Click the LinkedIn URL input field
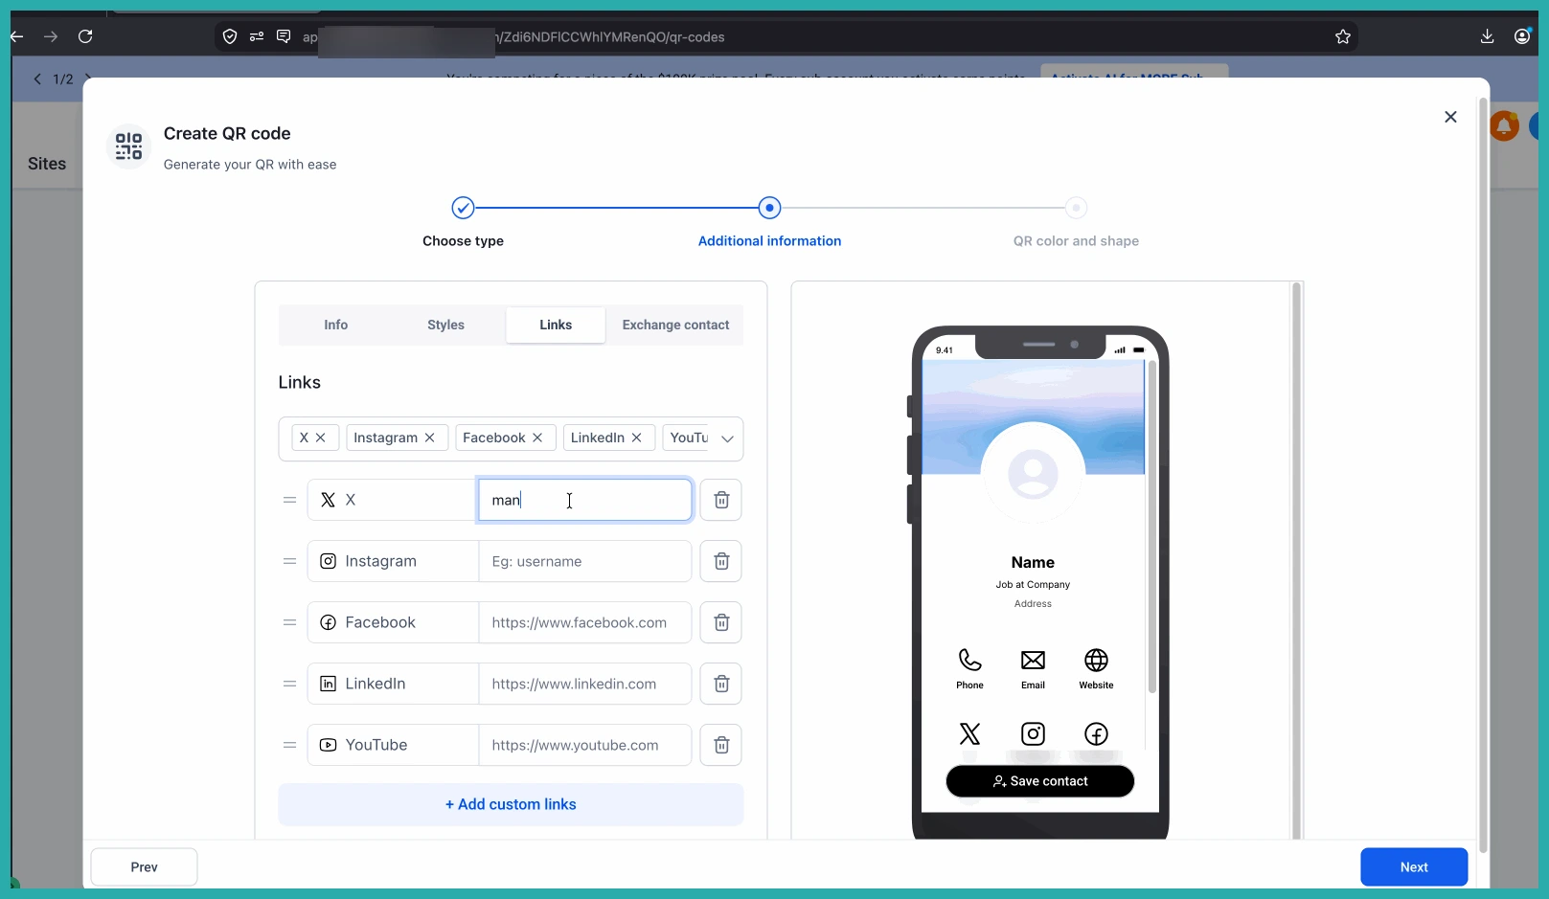1549x899 pixels. 585,684
